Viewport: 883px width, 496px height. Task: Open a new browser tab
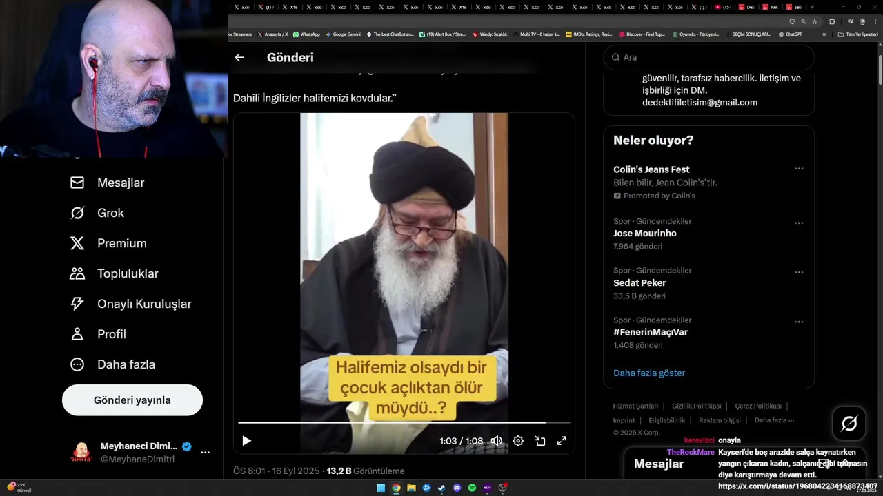(x=812, y=7)
